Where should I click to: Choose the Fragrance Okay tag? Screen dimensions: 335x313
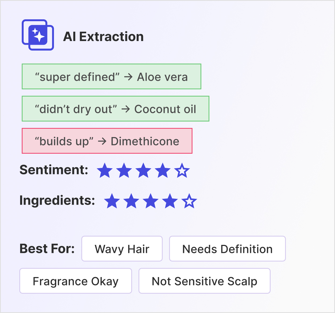tap(75, 281)
